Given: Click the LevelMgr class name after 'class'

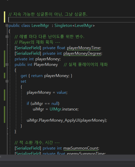Looking at the screenshot, I should point(40,26).
